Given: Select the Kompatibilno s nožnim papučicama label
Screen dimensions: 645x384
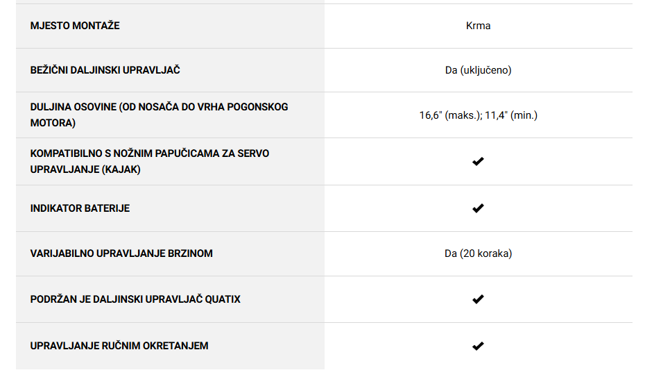Looking at the screenshot, I should coord(149,161).
